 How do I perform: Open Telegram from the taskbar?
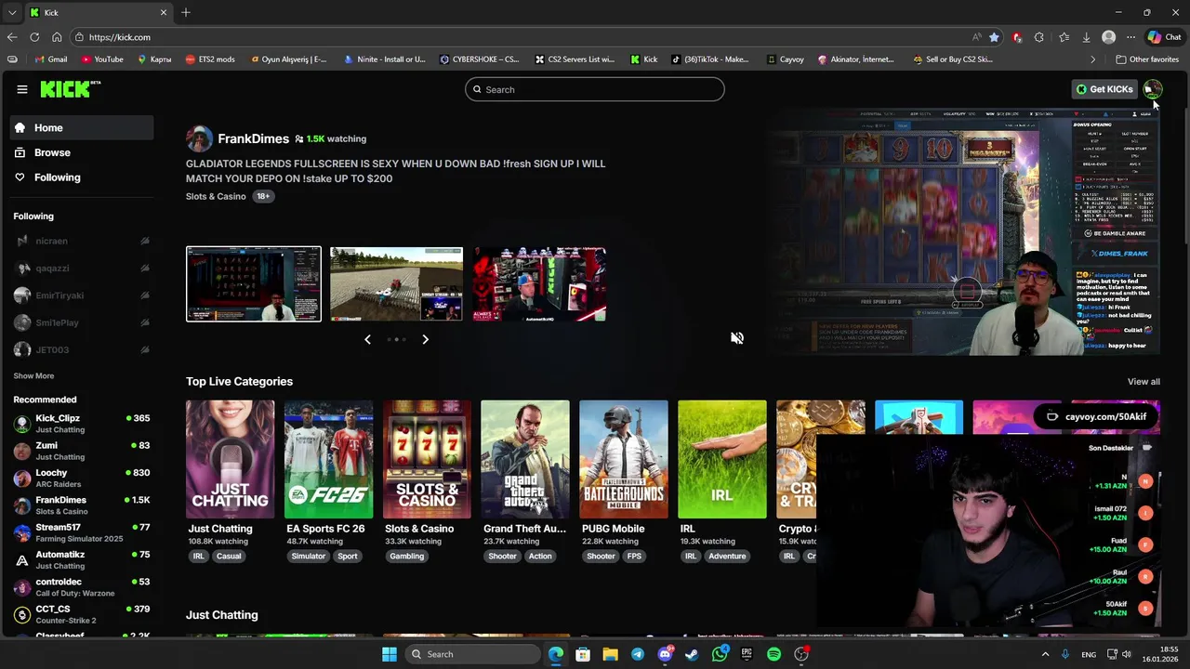637,654
